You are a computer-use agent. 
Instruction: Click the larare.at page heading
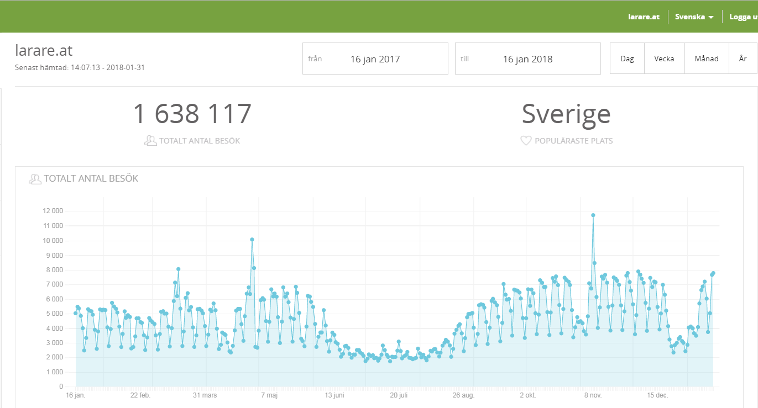click(x=44, y=50)
